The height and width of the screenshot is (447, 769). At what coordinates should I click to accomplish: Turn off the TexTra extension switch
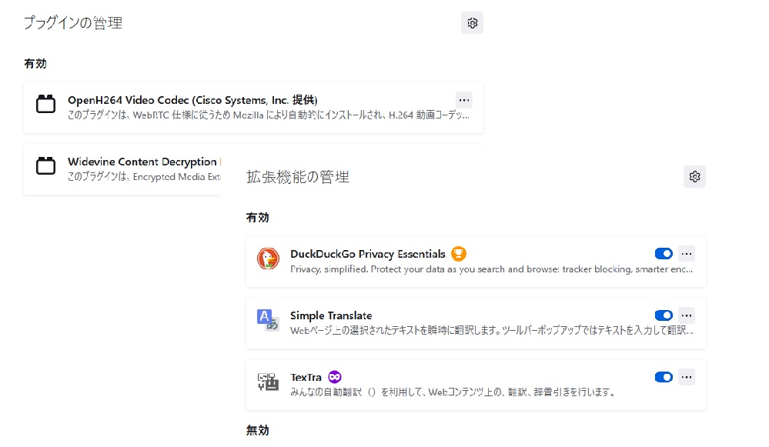click(664, 377)
